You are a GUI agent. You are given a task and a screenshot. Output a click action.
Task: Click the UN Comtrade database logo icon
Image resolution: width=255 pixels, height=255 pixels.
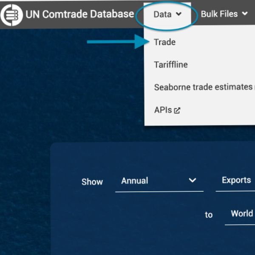pyautogui.click(x=11, y=15)
